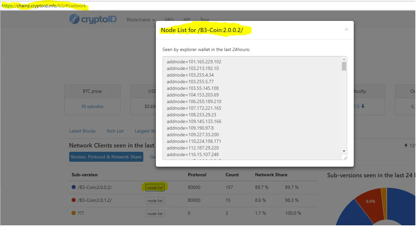This screenshot has width=416, height=227.
Task: Click the addnode=110.224.198.171 line
Action: click(194, 141)
